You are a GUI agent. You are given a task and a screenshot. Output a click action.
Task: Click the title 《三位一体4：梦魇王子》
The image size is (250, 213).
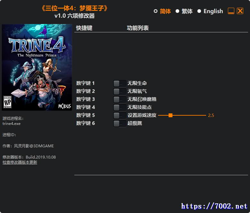click(x=75, y=8)
